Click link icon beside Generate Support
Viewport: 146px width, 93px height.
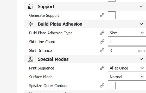(x=102, y=15)
